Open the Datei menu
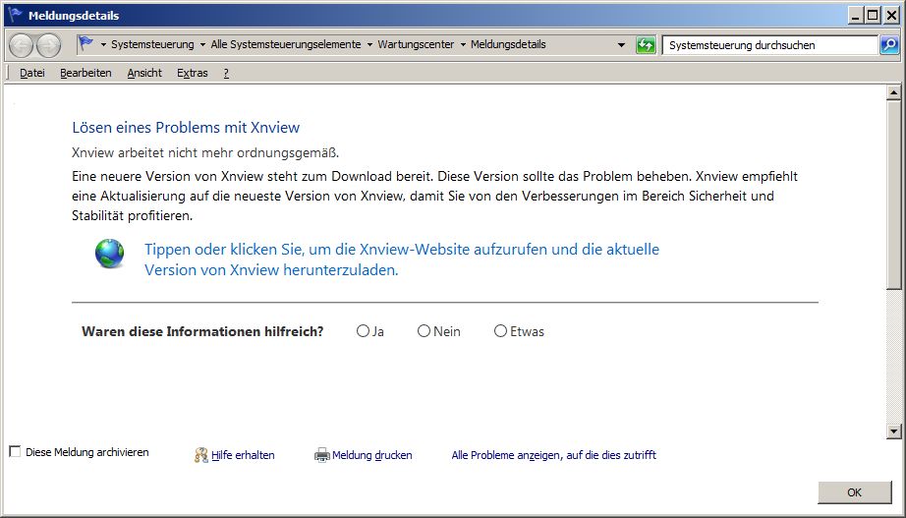Viewport: 906px width, 518px height. 32,73
